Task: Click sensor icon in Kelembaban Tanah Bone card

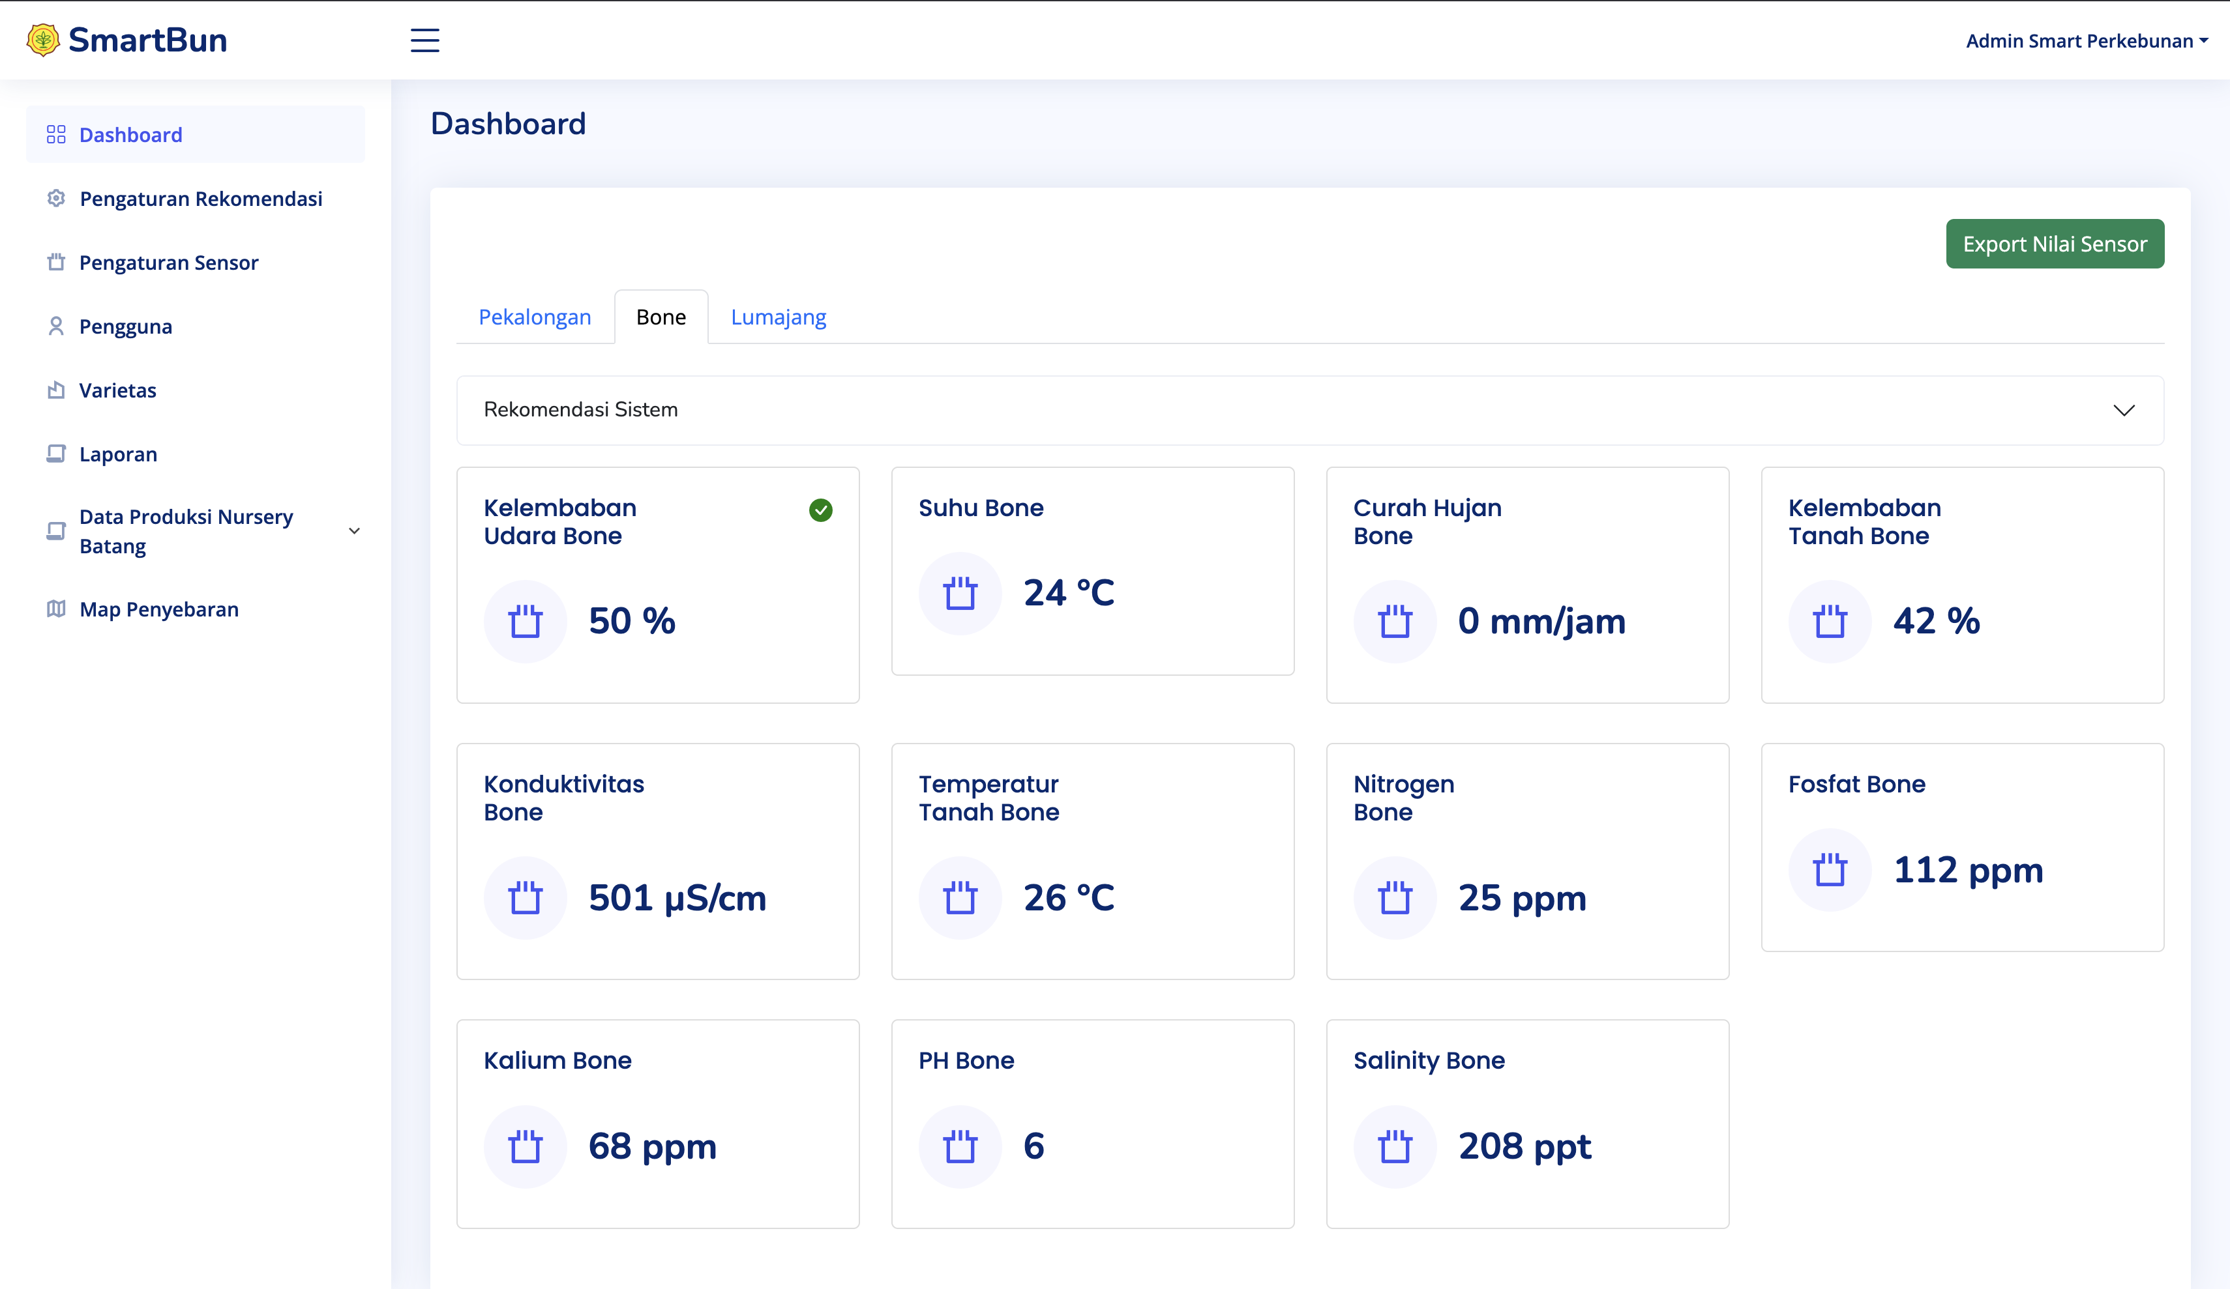Action: [1830, 621]
